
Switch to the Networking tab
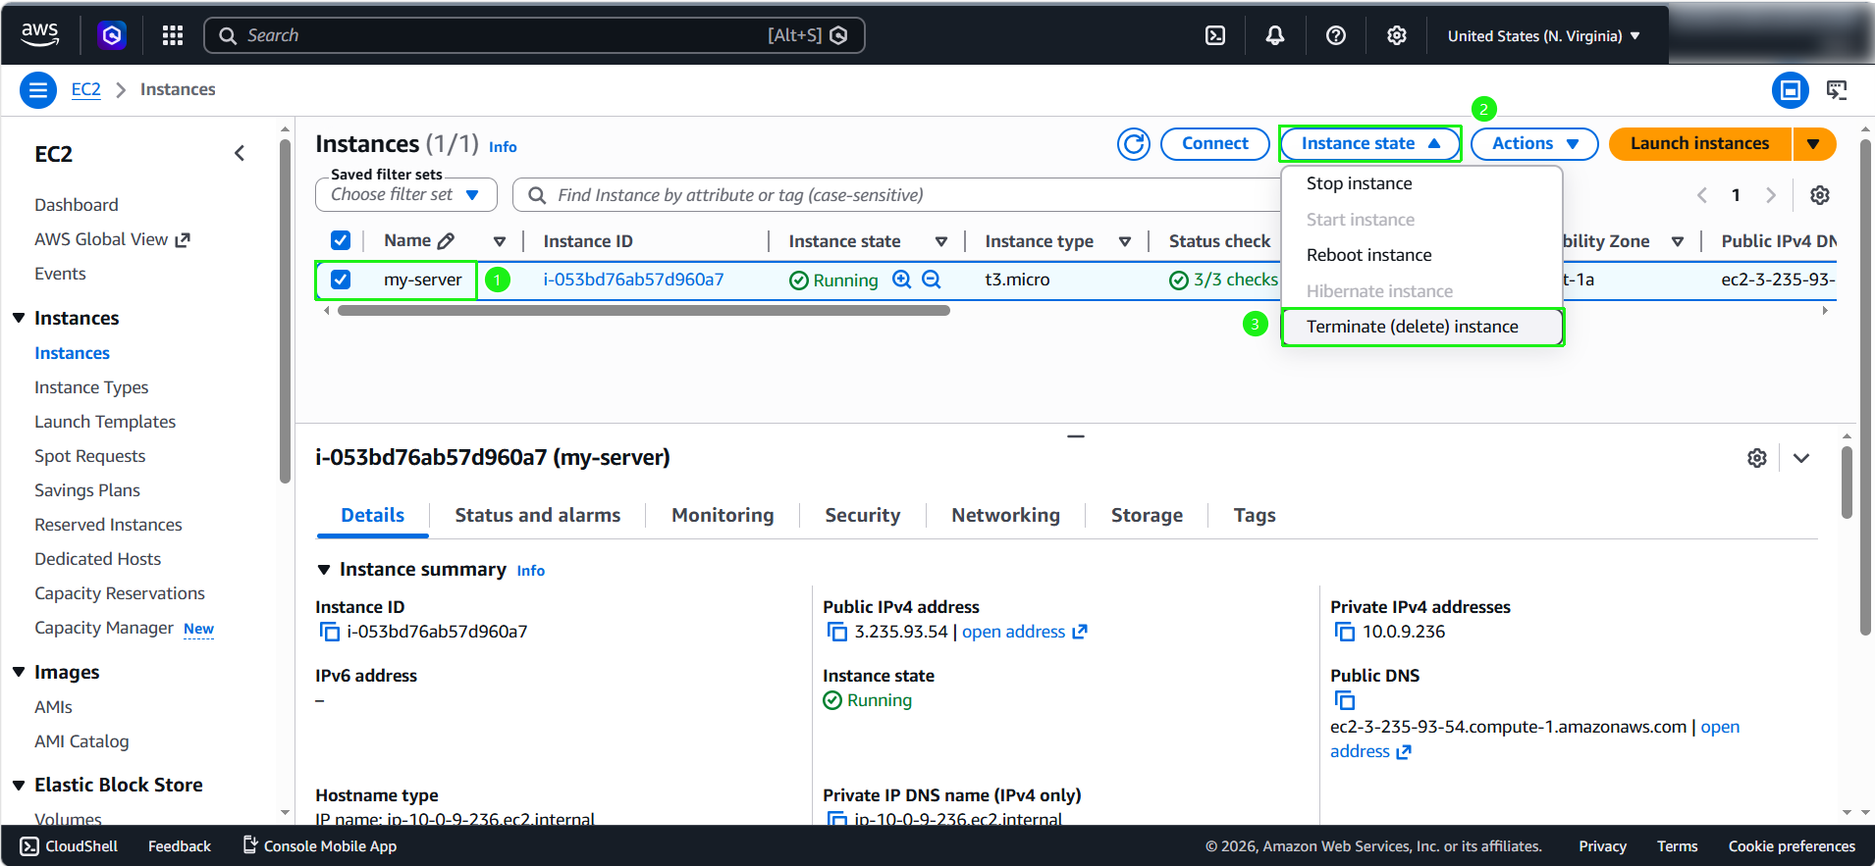[1006, 515]
